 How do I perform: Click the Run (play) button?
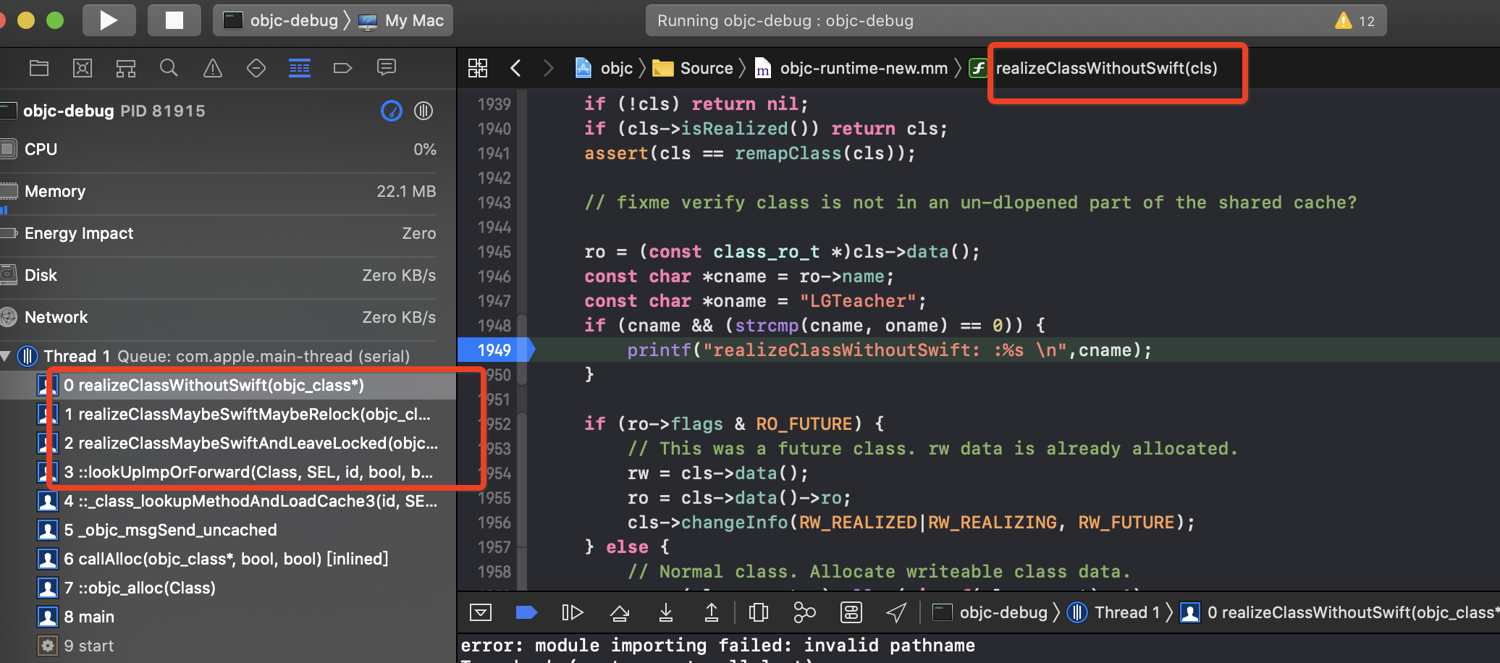pyautogui.click(x=109, y=20)
